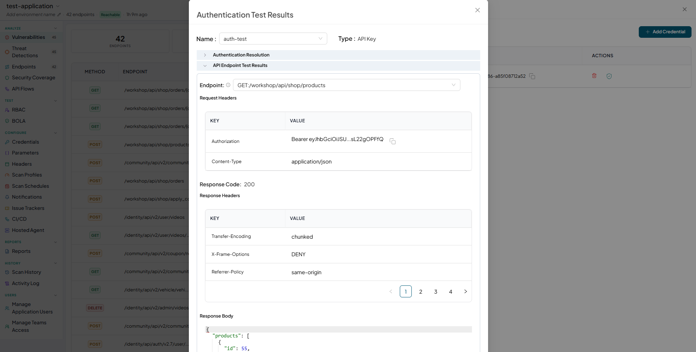Click the Credentials key icon
Image resolution: width=696 pixels, height=352 pixels.
tap(7, 142)
